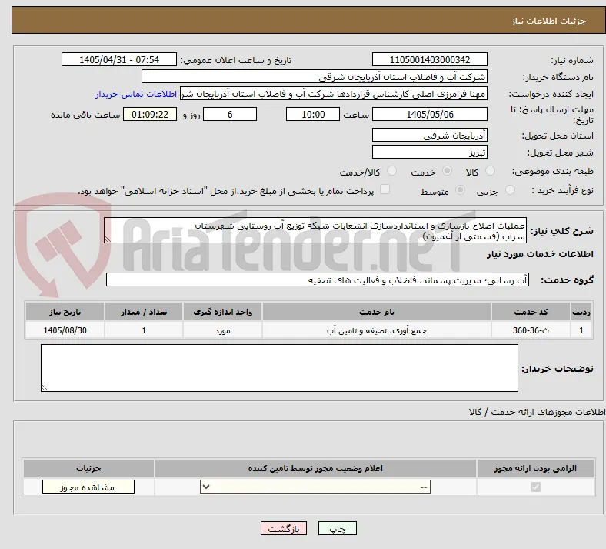Click the delivery province field آذربایجان شرقی
The width and height of the screenshot is (606, 549).
point(429,135)
